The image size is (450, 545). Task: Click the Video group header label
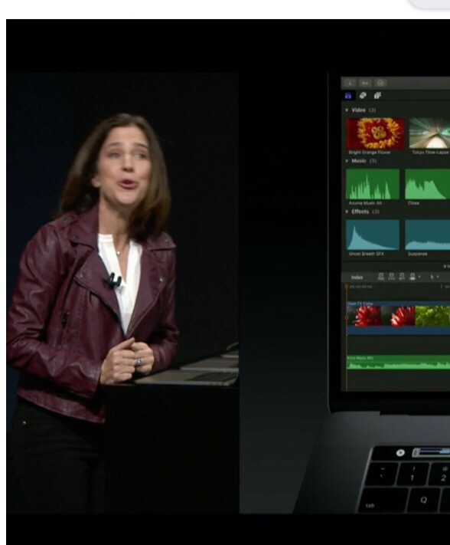click(x=358, y=110)
